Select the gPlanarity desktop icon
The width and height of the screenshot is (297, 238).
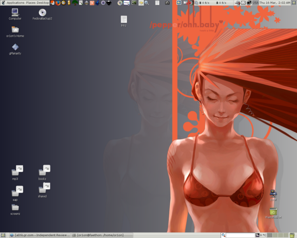15,49
